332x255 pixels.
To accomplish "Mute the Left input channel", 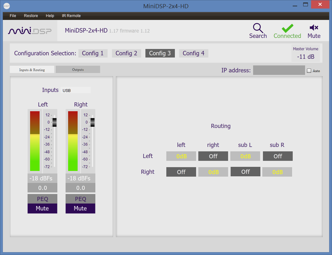I will [42, 208].
